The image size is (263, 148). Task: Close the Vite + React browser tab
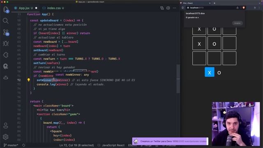[x=210, y=3]
